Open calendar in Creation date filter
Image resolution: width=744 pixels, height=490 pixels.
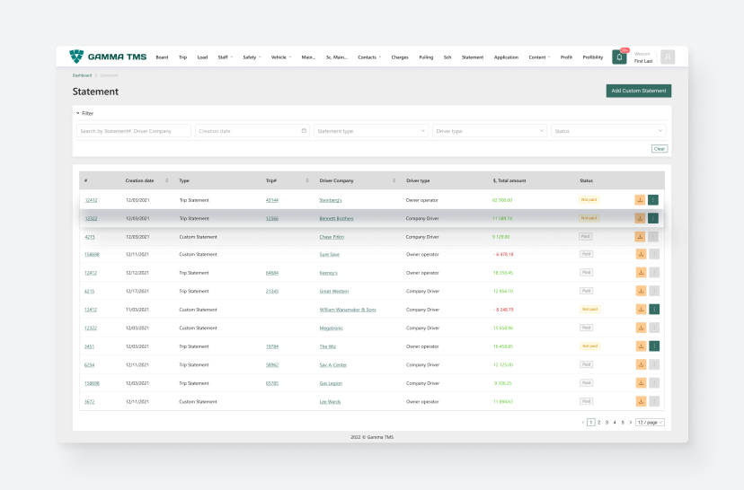(x=304, y=131)
